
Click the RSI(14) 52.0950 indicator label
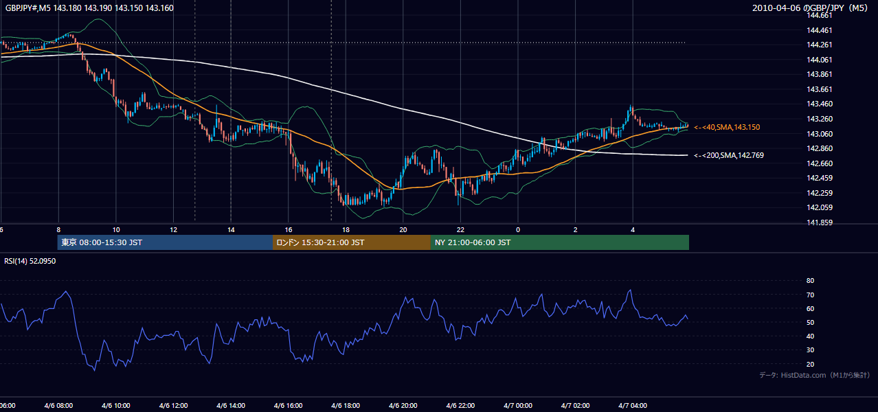pyautogui.click(x=30, y=261)
